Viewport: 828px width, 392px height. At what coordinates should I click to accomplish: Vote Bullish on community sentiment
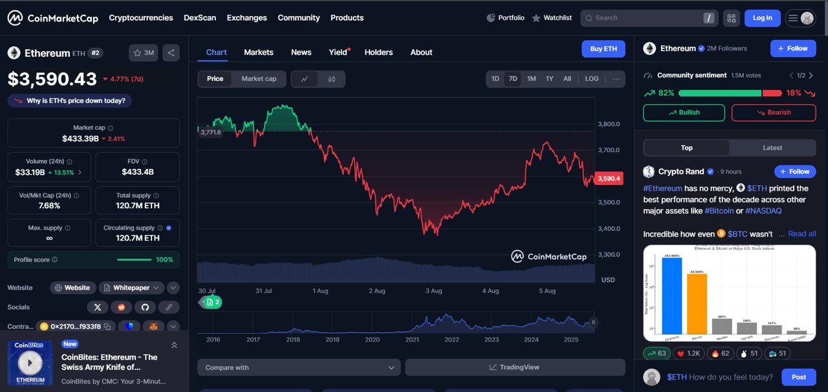(x=684, y=113)
